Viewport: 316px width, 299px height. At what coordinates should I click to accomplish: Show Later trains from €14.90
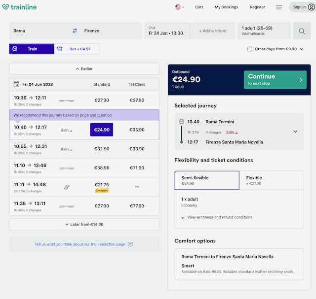[84, 225]
